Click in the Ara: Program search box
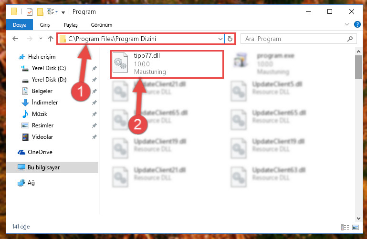Viewport: 367px width, 239px height. coord(295,39)
